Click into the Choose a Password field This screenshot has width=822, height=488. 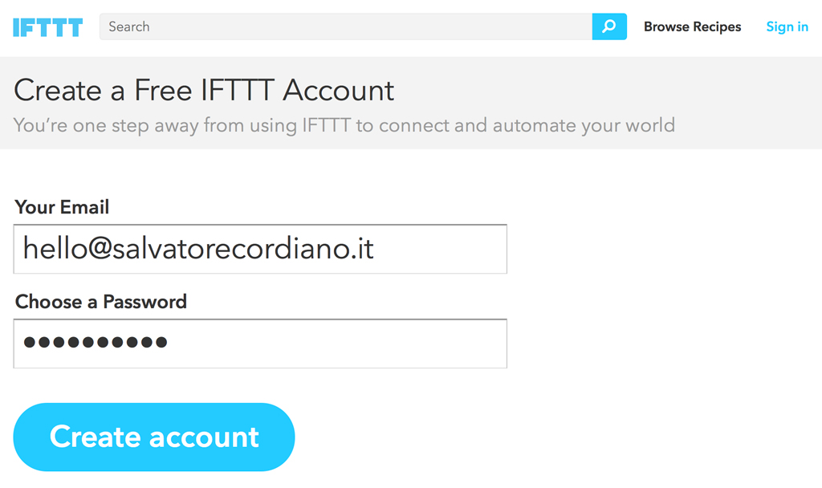260,344
